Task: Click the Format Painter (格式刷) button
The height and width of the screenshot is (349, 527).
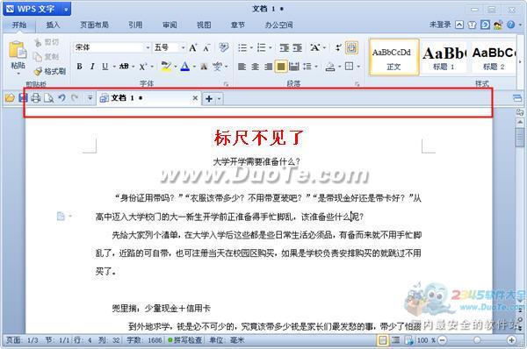Action: [50, 71]
